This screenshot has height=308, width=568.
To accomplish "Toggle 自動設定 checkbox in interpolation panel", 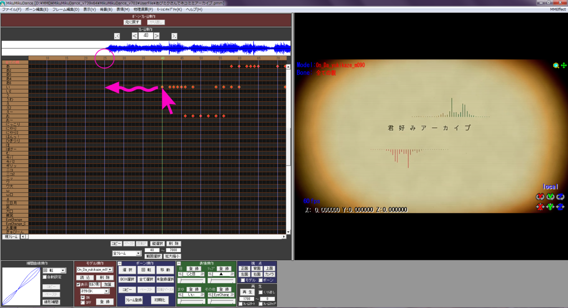I will point(45,277).
